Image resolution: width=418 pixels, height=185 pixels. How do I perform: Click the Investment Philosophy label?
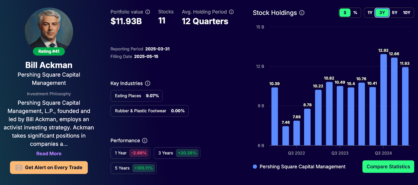[x=49, y=94]
